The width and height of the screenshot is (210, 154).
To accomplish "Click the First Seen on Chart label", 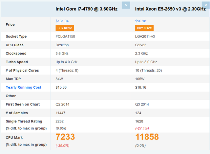I will pos(23,104).
